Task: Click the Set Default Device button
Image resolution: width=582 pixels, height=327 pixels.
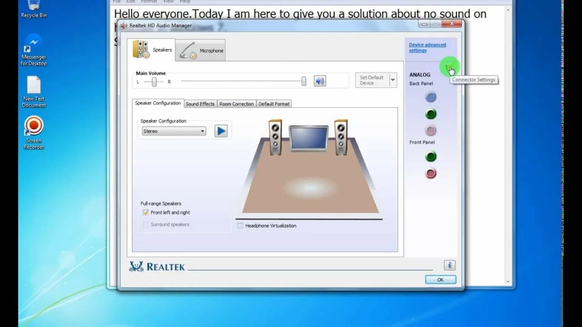Action: tap(372, 80)
